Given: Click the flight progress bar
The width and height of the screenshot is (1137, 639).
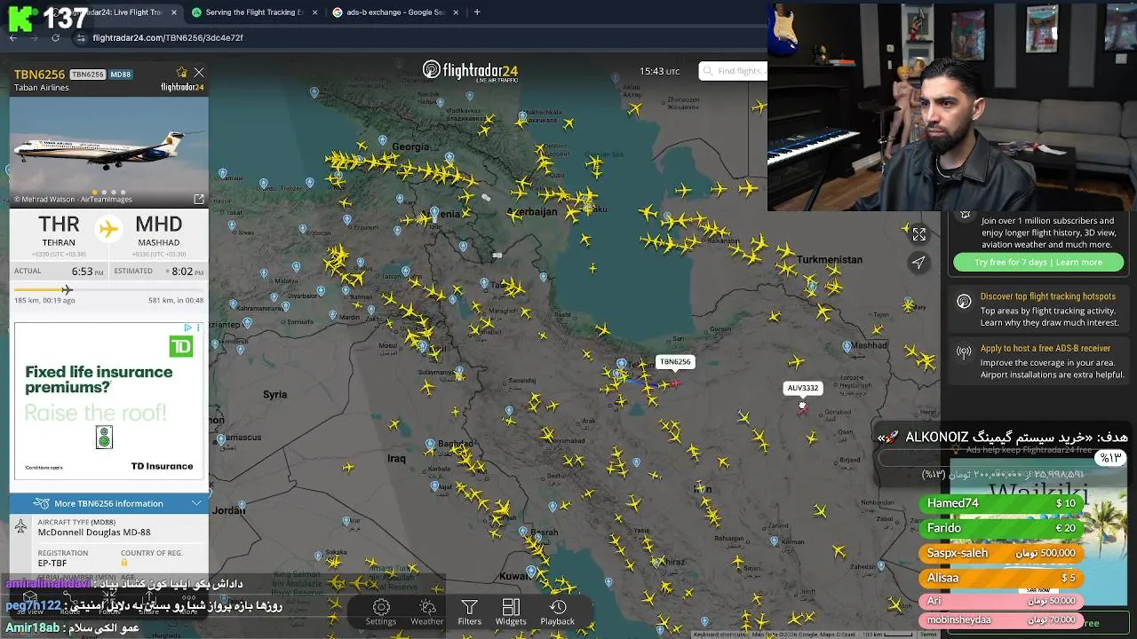Looking at the screenshot, I should coord(108,290).
